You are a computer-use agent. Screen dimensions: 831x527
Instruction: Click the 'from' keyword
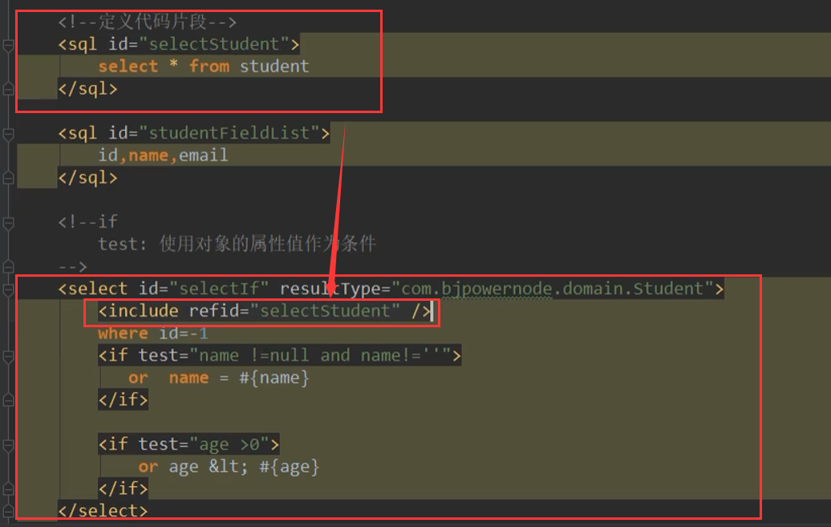pyautogui.click(x=209, y=67)
